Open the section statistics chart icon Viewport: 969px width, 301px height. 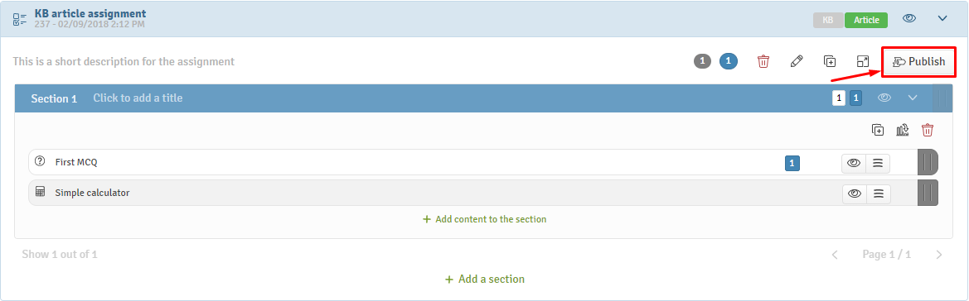click(x=902, y=130)
